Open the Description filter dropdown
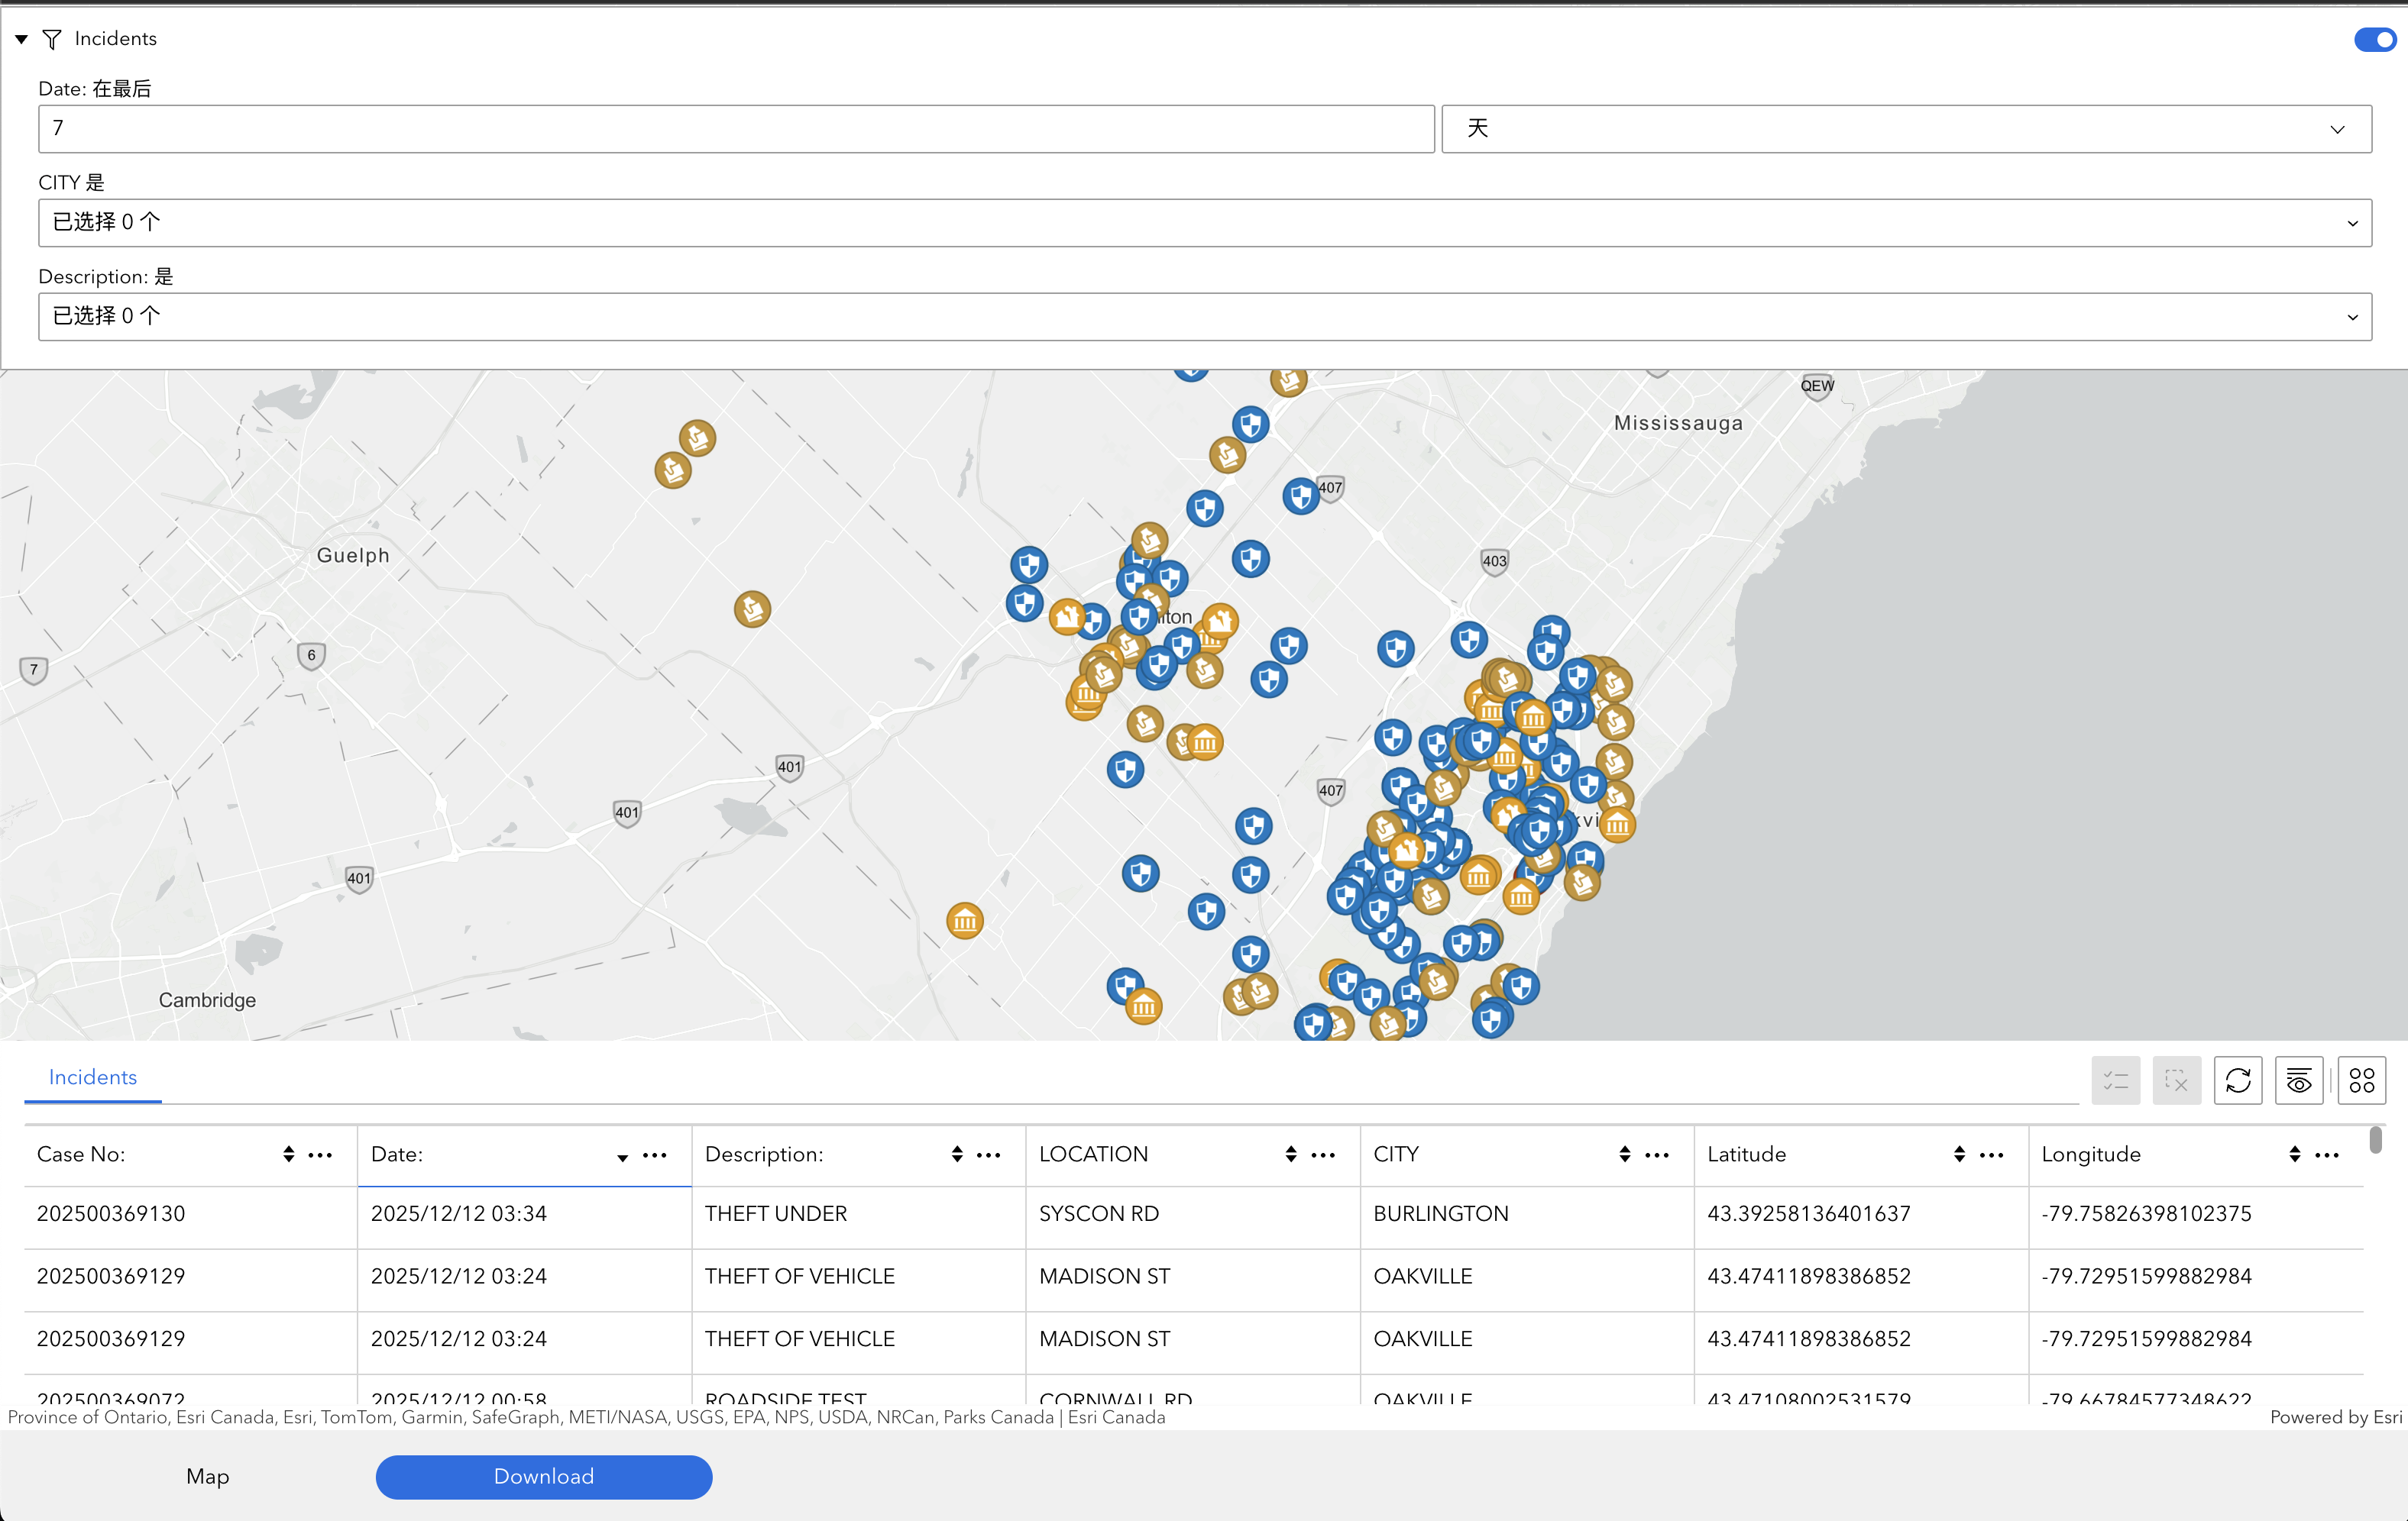 (x=1204, y=316)
